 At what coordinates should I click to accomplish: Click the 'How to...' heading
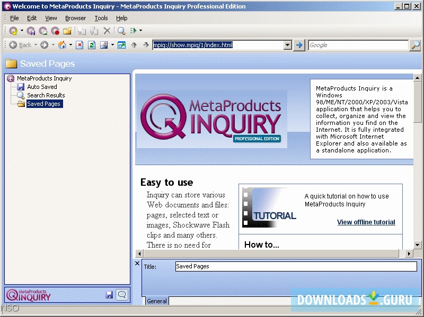click(x=261, y=244)
